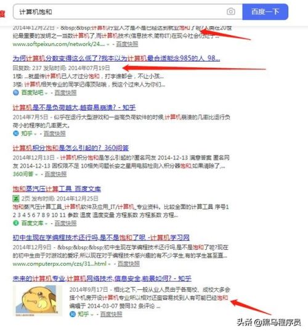Click the camera image search icon
The image size is (308, 333).
coord(230,12)
